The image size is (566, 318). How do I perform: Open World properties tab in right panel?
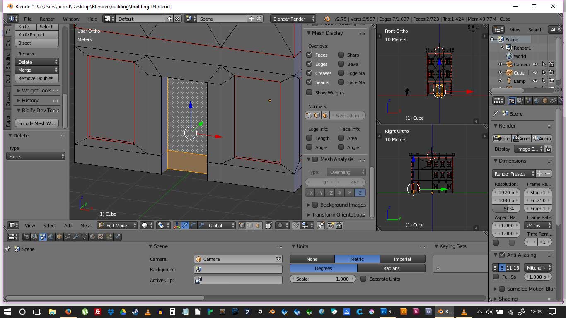click(537, 101)
